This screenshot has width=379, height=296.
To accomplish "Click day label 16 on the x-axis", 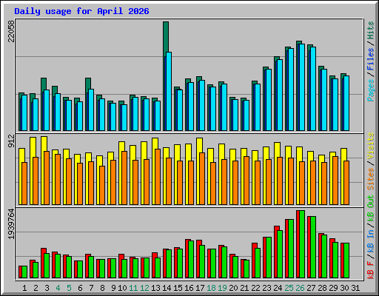I will pos(189,288).
